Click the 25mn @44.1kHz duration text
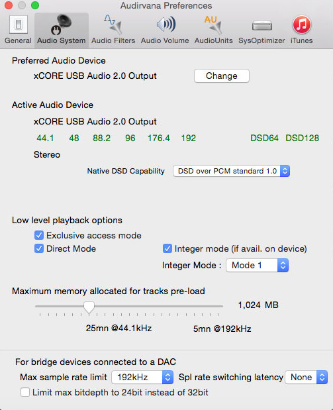The image size is (333, 410). click(x=119, y=328)
